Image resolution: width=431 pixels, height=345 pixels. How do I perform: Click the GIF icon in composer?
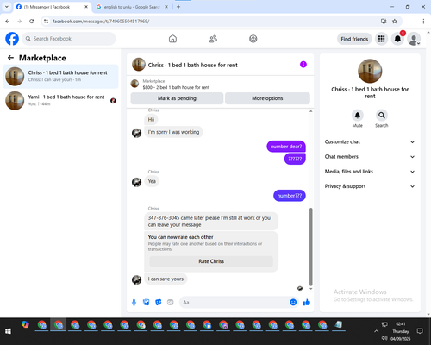pos(171,302)
